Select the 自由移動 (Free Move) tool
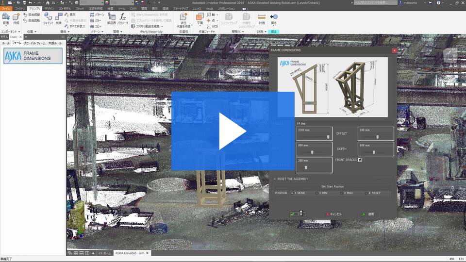The width and height of the screenshot is (466, 262). point(32,15)
